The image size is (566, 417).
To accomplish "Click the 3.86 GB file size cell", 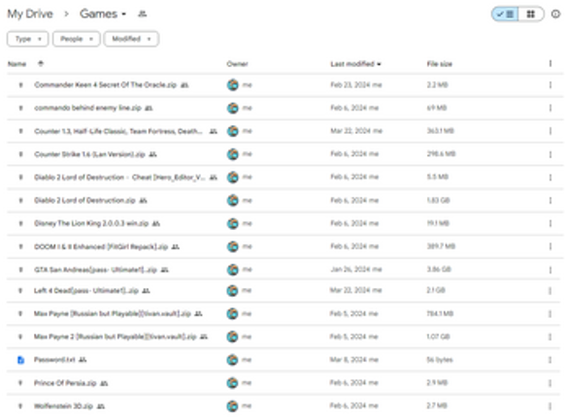I will pyautogui.click(x=439, y=270).
